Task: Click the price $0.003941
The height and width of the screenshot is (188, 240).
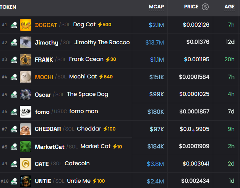Action: tap(196, 164)
